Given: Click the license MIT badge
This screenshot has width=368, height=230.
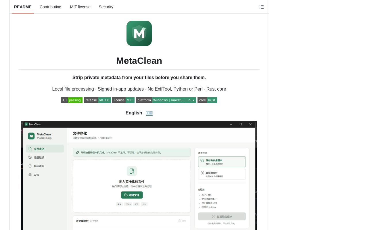Looking at the screenshot, I should [x=123, y=100].
